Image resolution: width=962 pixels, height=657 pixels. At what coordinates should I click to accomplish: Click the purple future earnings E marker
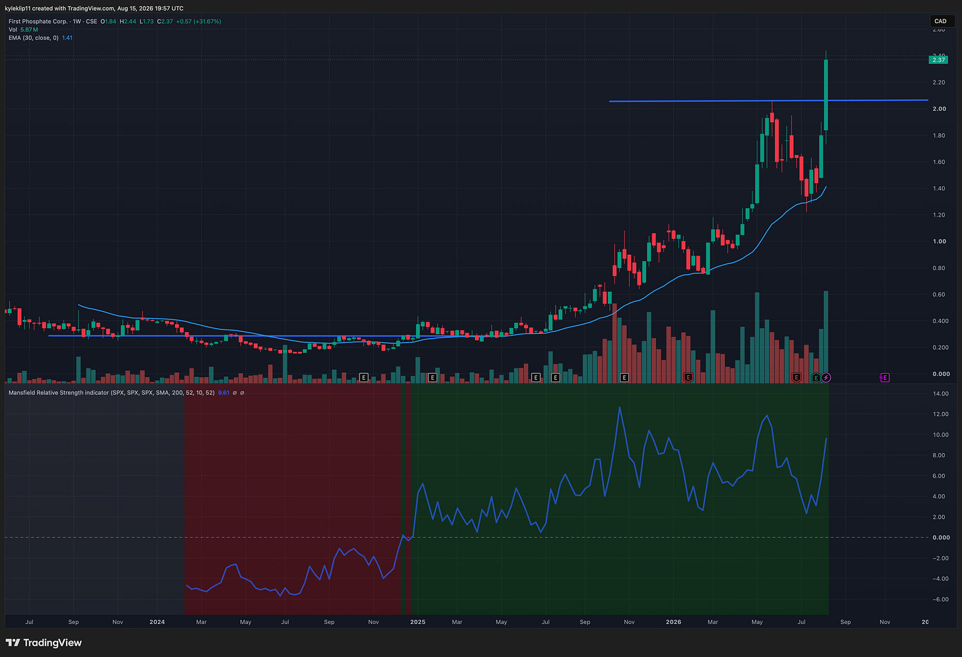coord(885,378)
